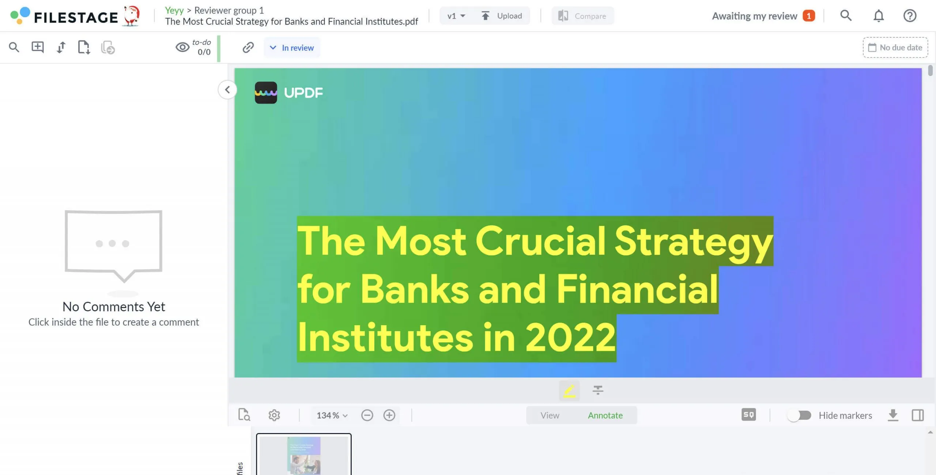Expand the version selector dropdown v1
The height and width of the screenshot is (475, 936).
coord(455,15)
